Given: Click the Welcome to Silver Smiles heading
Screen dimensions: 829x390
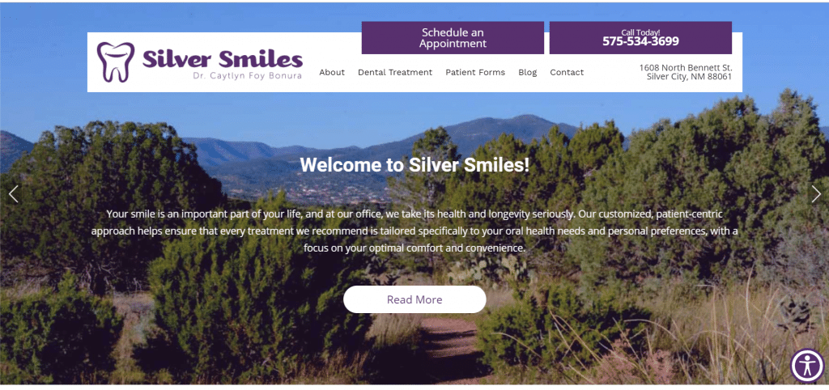Looking at the screenshot, I should pos(414,165).
